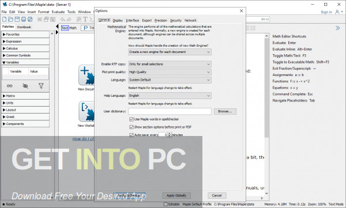This screenshot has height=208, width=346.
Task: Click the Maple icon in title bar
Action: tap(5, 4)
